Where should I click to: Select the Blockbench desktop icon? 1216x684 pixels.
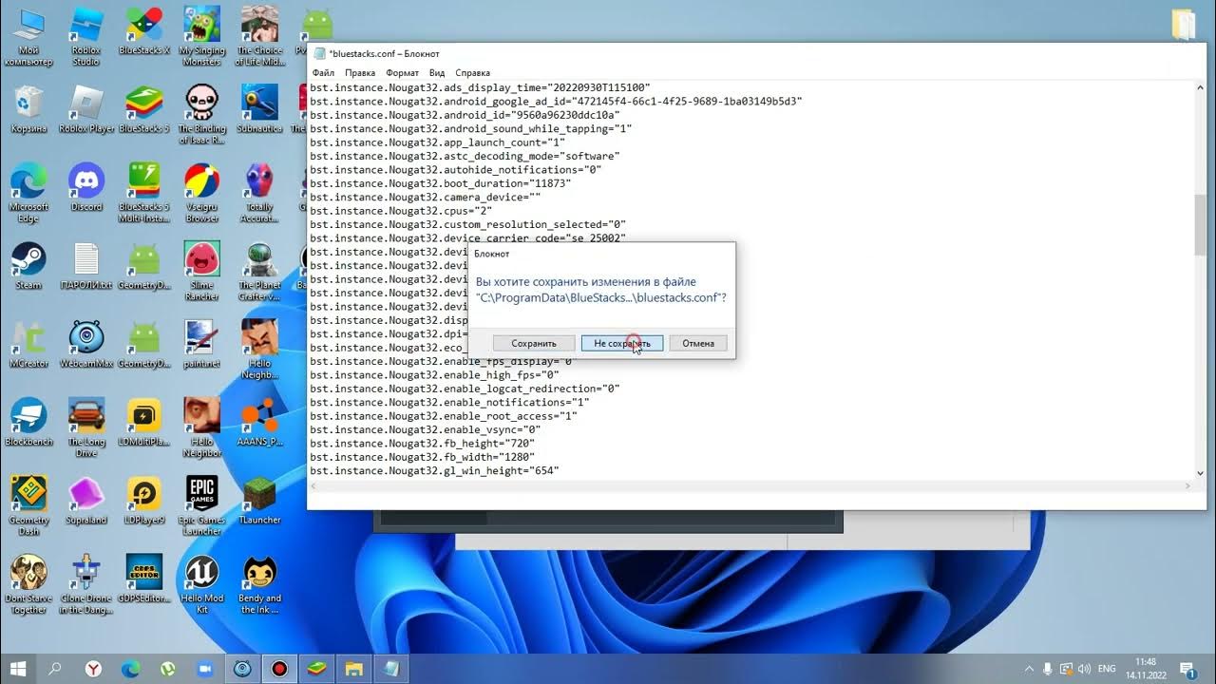pos(28,423)
